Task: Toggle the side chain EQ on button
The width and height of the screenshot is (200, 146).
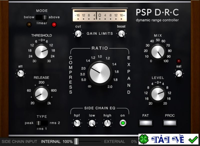Action: pos(123,123)
